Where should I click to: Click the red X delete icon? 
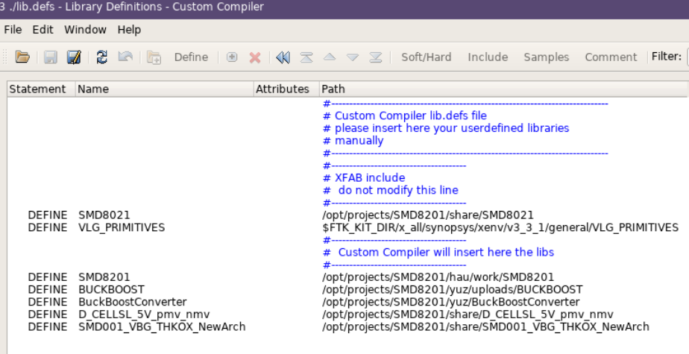click(255, 57)
